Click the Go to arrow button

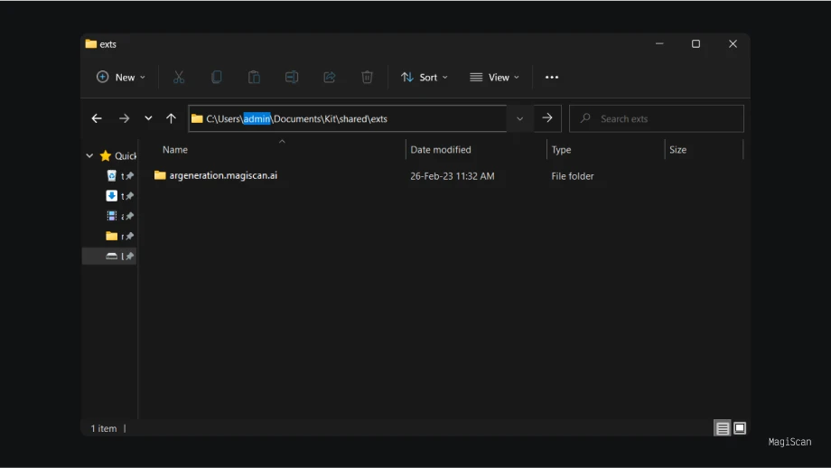click(x=547, y=118)
